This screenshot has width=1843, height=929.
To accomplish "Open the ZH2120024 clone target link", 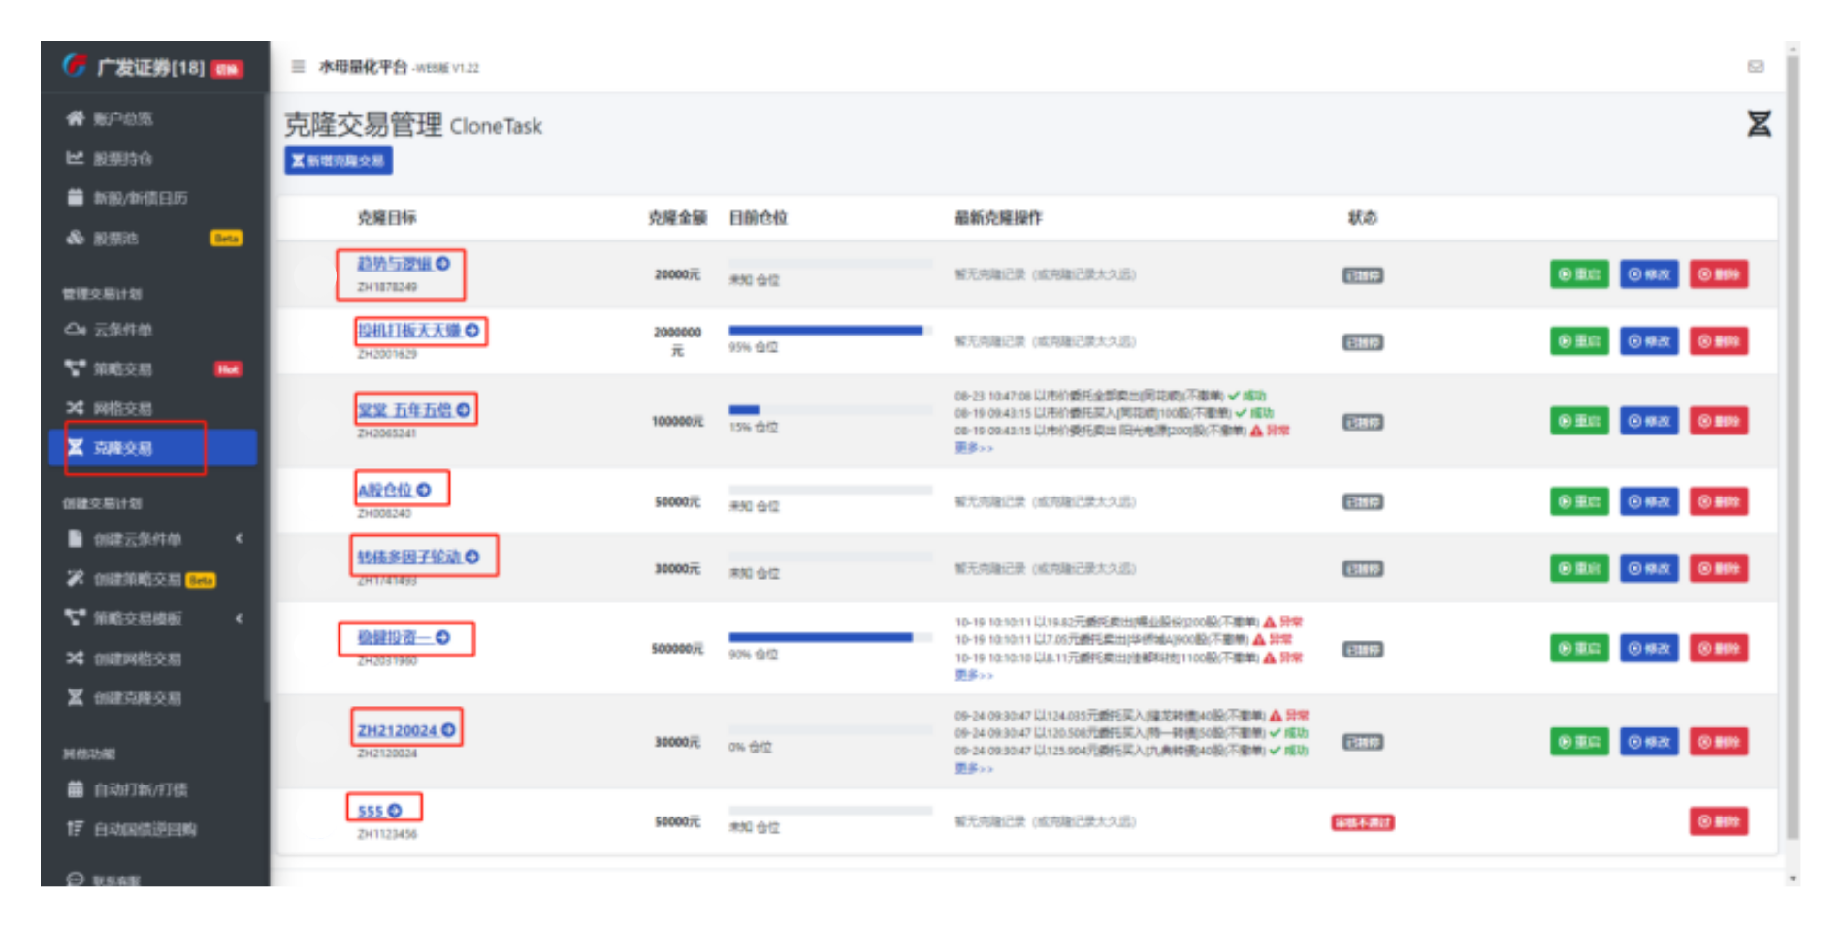I will click(x=397, y=730).
